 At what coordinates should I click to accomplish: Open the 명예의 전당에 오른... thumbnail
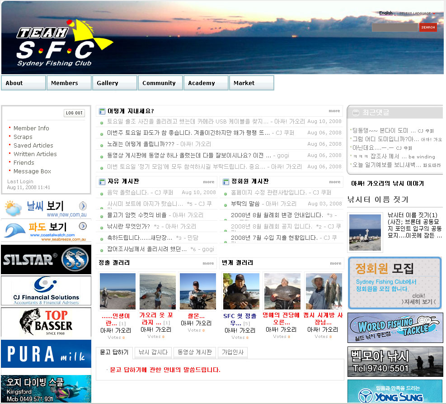pos(282,291)
